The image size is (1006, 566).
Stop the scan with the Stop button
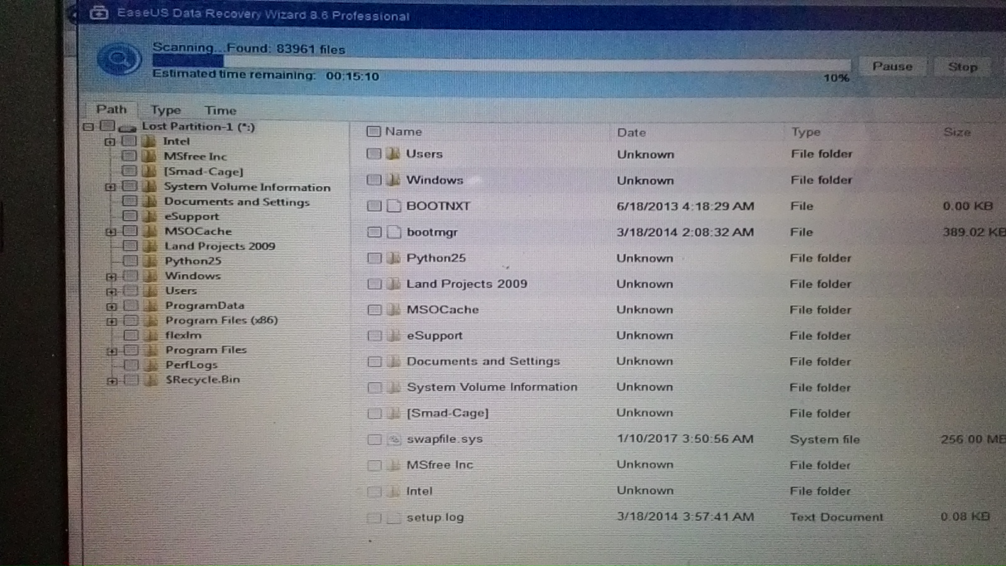pos(963,67)
